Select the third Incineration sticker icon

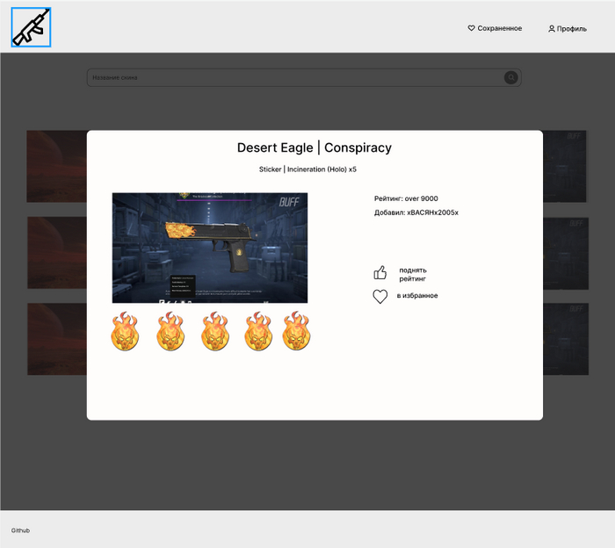click(215, 331)
